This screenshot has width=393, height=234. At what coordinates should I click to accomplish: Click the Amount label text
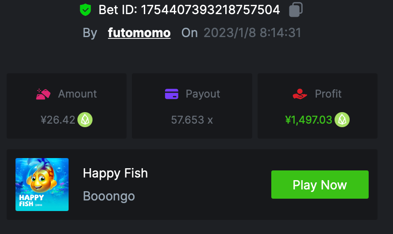pos(77,94)
